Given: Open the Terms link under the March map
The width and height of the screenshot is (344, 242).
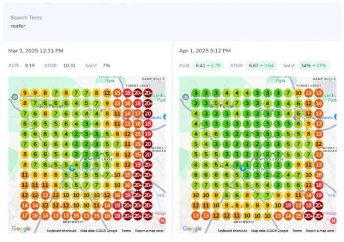Looking at the screenshot, I should (126, 231).
